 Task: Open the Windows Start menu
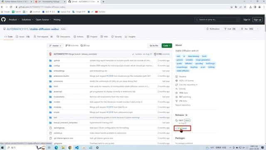[2, 147]
